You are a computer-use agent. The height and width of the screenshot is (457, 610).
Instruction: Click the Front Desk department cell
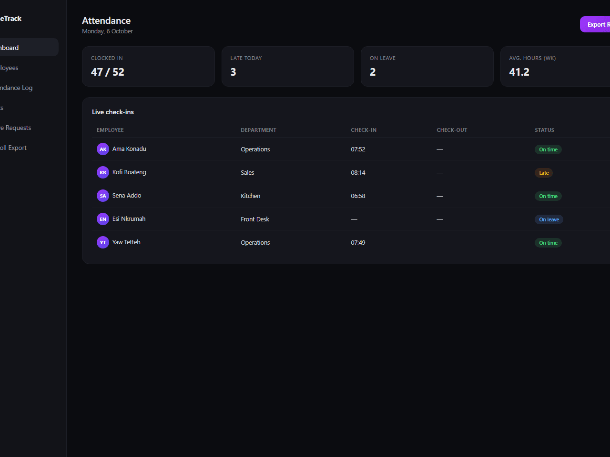coord(255,219)
